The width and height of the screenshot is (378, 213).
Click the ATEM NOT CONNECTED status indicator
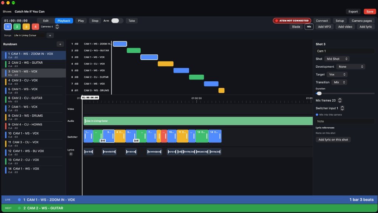[292, 21]
